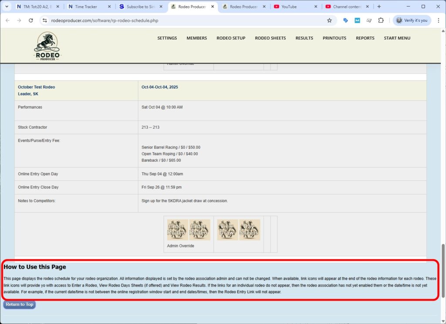This screenshot has width=446, height=324.
Task: Click the site information icon in address bar
Action: [45, 20]
